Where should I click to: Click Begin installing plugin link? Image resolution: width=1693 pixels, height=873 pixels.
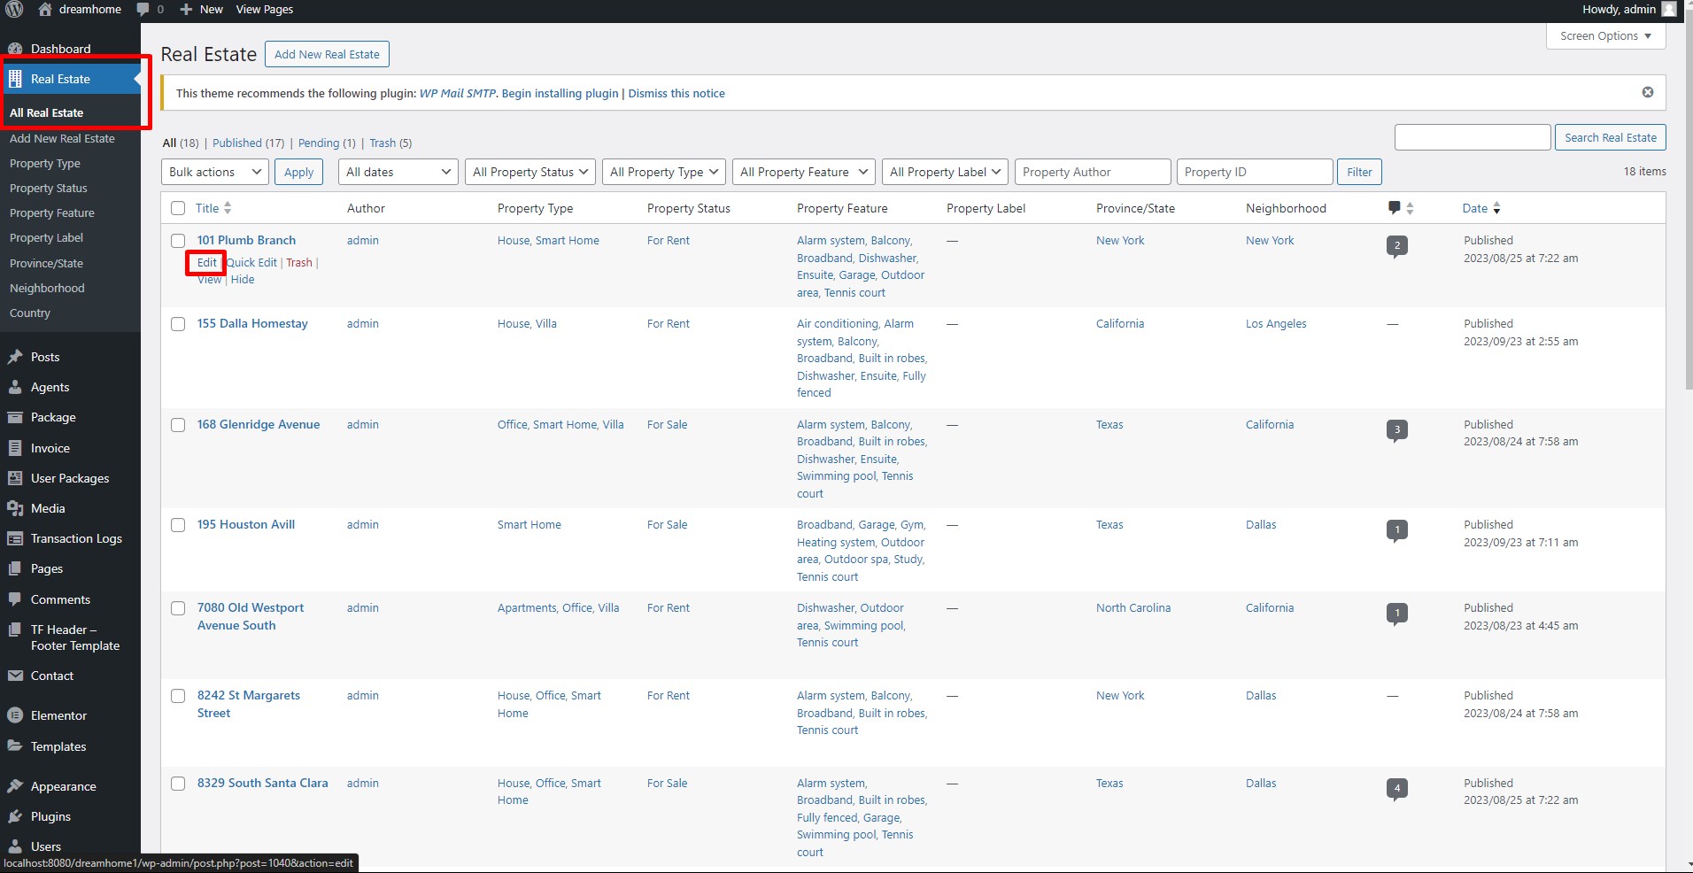tap(560, 93)
